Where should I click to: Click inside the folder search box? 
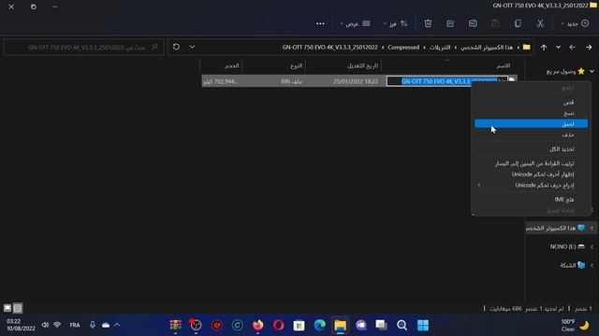coord(84,48)
